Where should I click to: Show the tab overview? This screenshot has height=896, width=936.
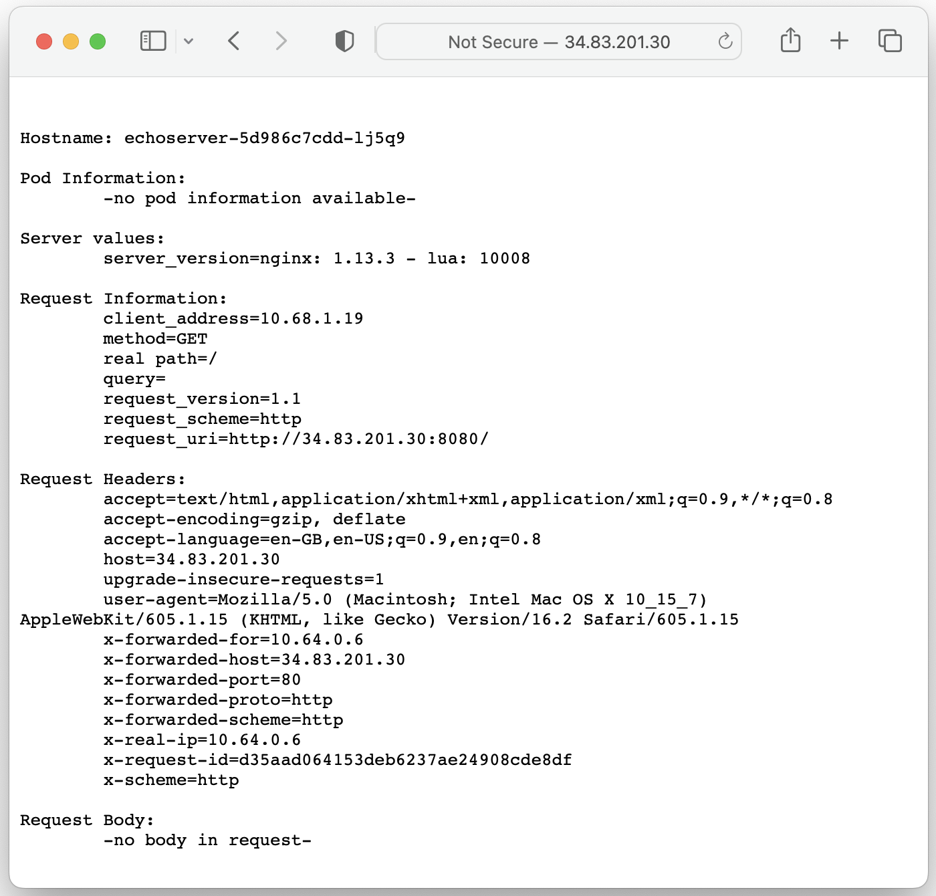(x=890, y=41)
